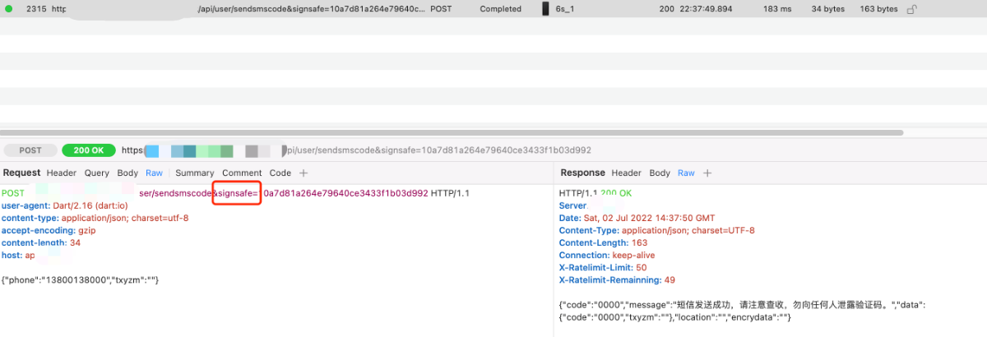The image size is (987, 337).
Task: Open the Request Header tab
Action: point(62,173)
